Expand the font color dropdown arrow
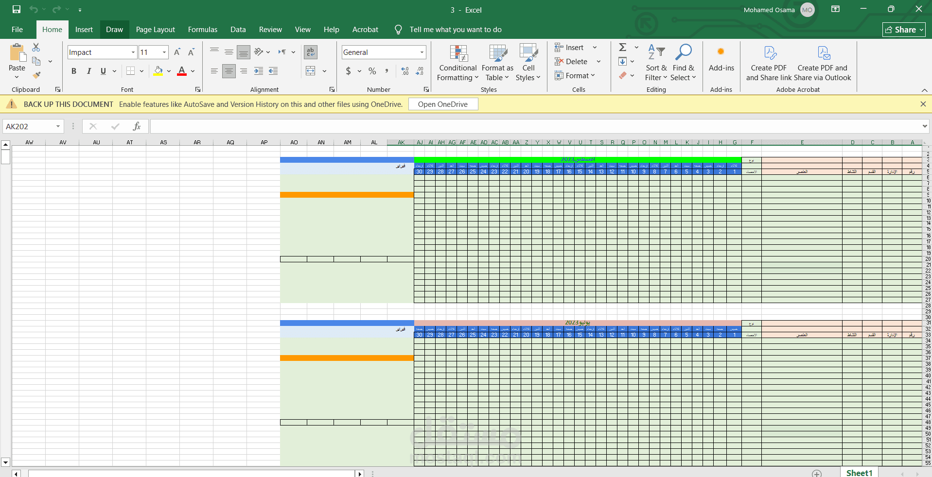This screenshot has height=477, width=932. click(x=193, y=71)
